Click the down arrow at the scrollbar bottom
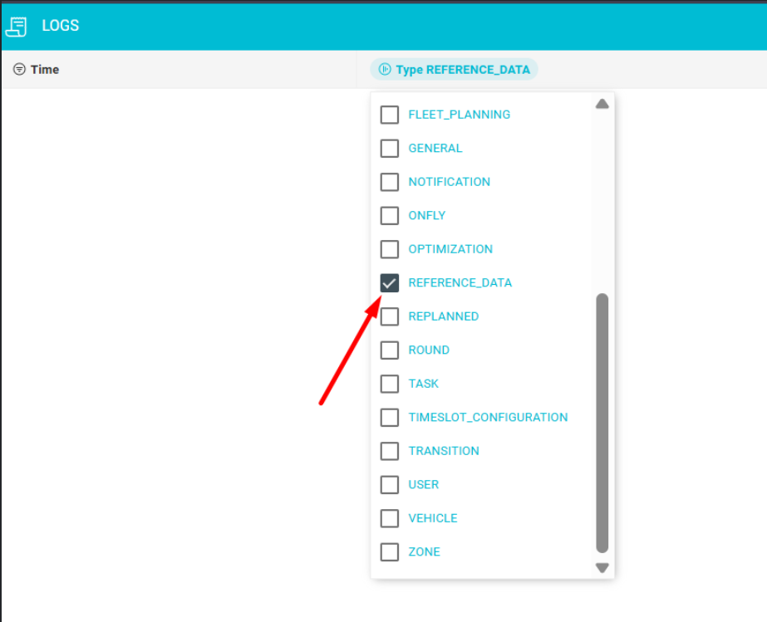This screenshot has width=767, height=622. (x=602, y=567)
